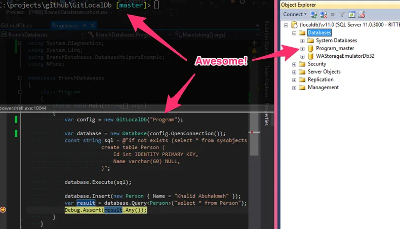Select the Management label
Viewport: 400px width, 229px height.
[x=323, y=87]
